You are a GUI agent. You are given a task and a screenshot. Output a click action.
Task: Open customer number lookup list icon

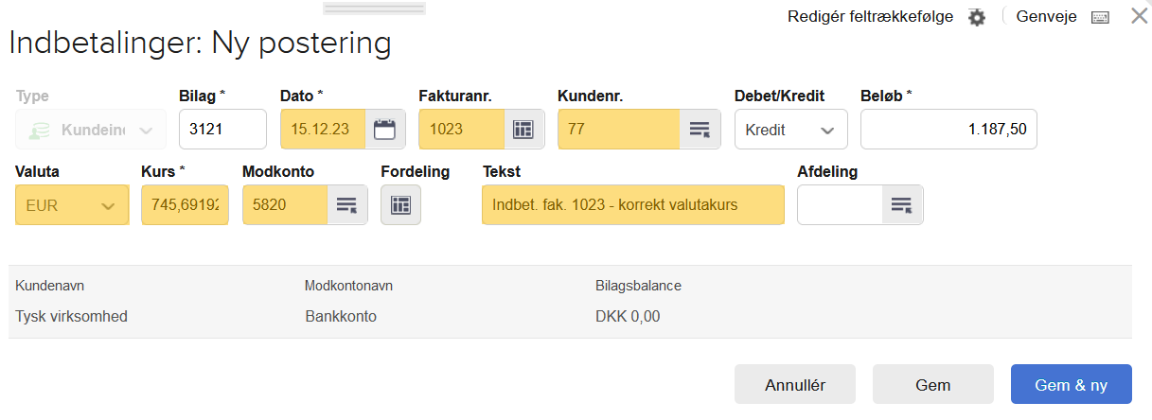point(700,130)
